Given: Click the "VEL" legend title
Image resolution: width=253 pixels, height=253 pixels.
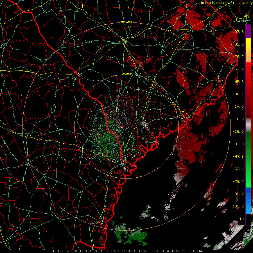Looking at the screenshot, I should pos(247,17).
